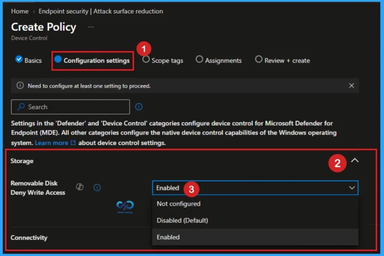384x256 pixels.
Task: Open Endpoint security Attack surface reduction breadcrumb
Action: point(100,11)
